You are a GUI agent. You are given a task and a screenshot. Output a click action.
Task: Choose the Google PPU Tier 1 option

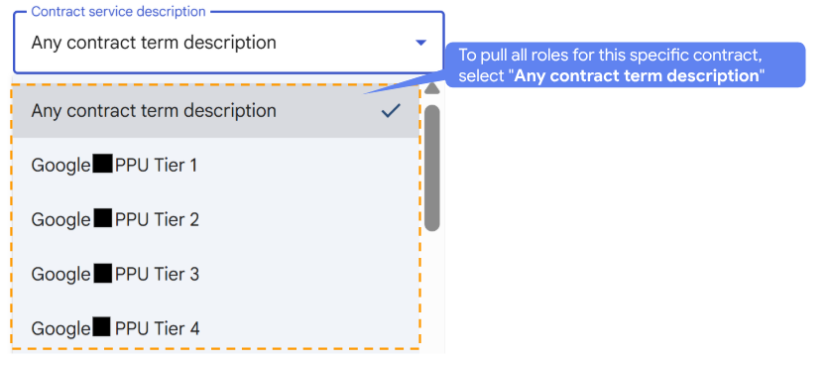tap(216, 166)
